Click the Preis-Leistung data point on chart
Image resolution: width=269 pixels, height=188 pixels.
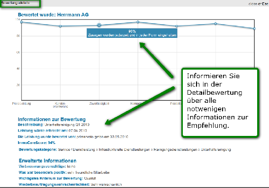[21, 22]
